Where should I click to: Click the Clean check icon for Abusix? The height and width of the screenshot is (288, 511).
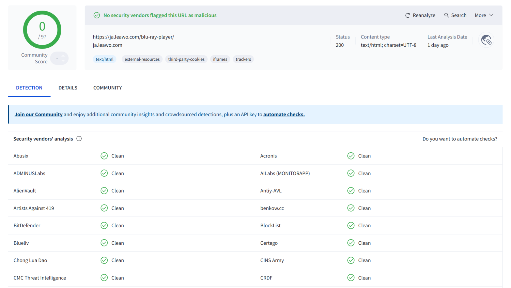[104, 156]
